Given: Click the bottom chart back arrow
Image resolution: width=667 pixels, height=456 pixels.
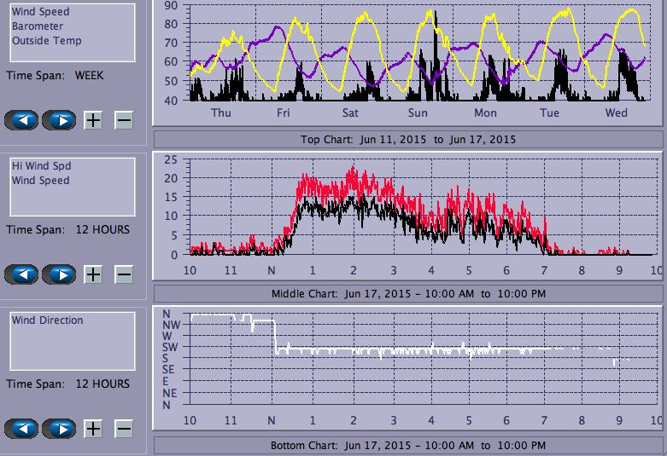Looking at the screenshot, I should click(21, 429).
